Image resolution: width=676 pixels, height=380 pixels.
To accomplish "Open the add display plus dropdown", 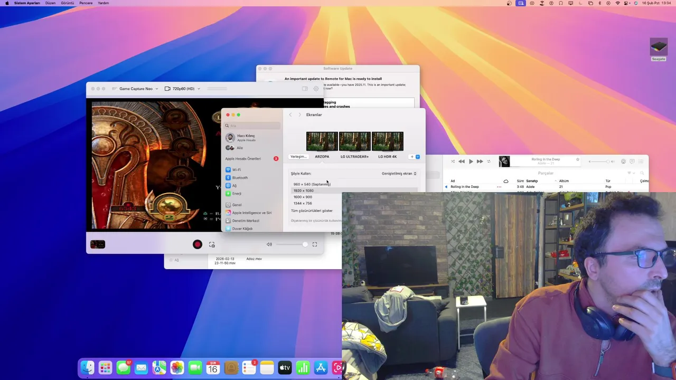I will click(x=415, y=157).
